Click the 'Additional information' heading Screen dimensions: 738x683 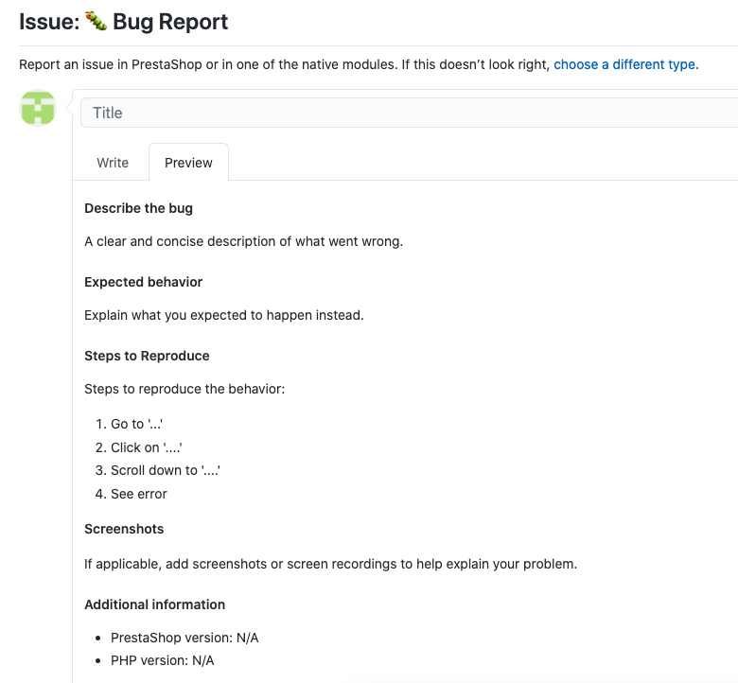point(154,604)
